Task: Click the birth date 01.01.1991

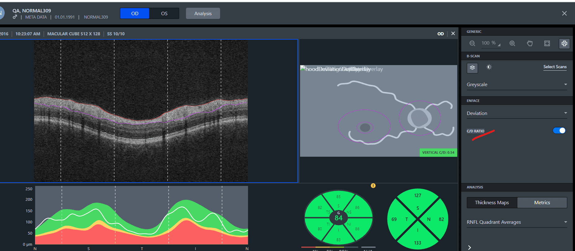Action: tap(65, 17)
